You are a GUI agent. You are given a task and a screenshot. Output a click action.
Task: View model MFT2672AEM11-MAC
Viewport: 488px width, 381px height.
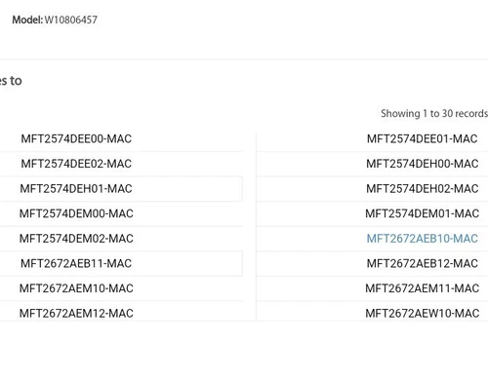coord(422,288)
